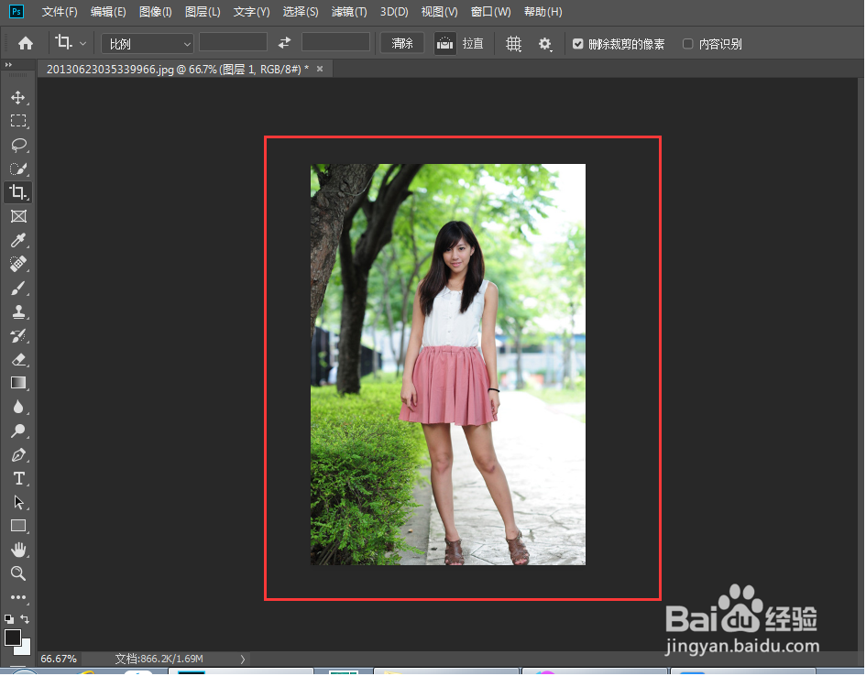Open the 视图(V) menu
The image size is (866, 676).
(x=439, y=12)
